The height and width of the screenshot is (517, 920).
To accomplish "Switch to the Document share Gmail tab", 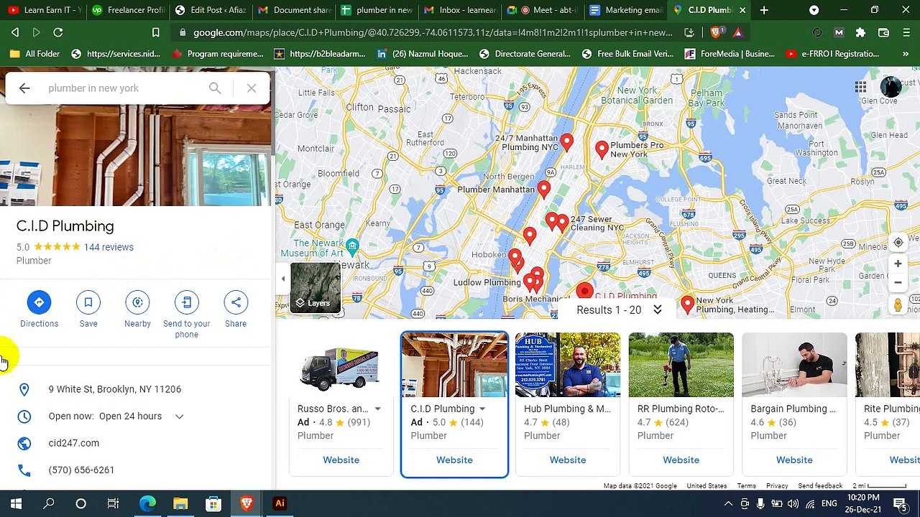I will [295, 10].
